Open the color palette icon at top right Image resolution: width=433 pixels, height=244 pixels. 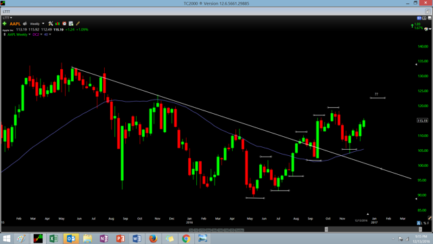(x=426, y=28)
